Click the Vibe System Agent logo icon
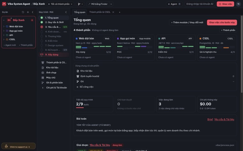Image resolution: width=243 pixels, height=151 pixels. [x=4, y=4]
